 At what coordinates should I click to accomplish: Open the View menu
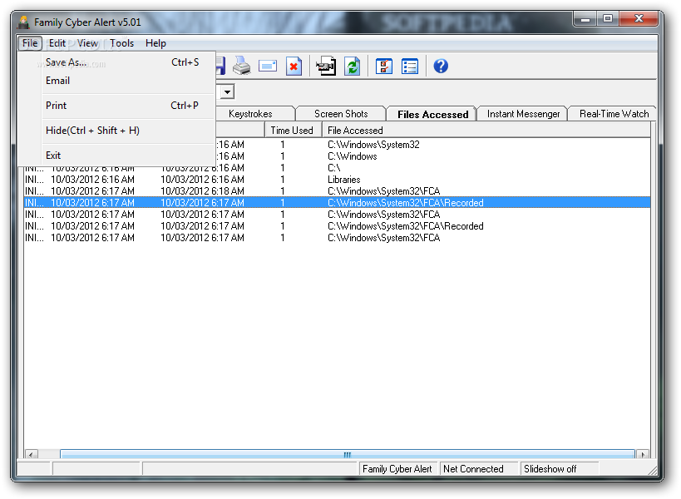point(87,43)
